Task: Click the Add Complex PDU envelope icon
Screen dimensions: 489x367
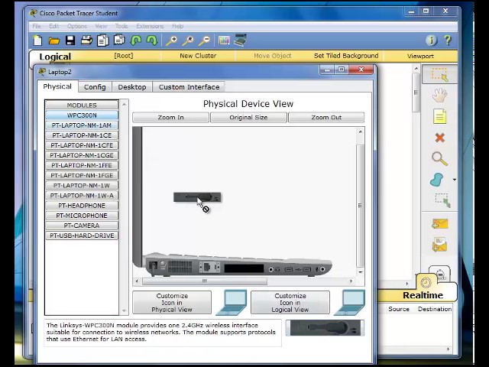Action: 440,245
